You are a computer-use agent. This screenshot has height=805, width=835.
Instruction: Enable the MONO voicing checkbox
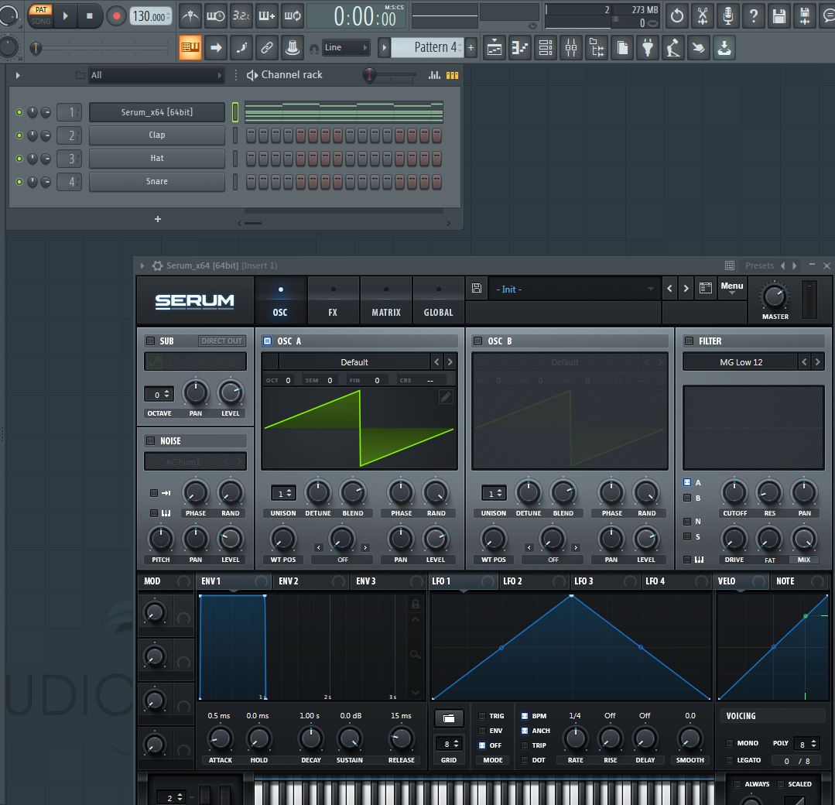click(730, 743)
